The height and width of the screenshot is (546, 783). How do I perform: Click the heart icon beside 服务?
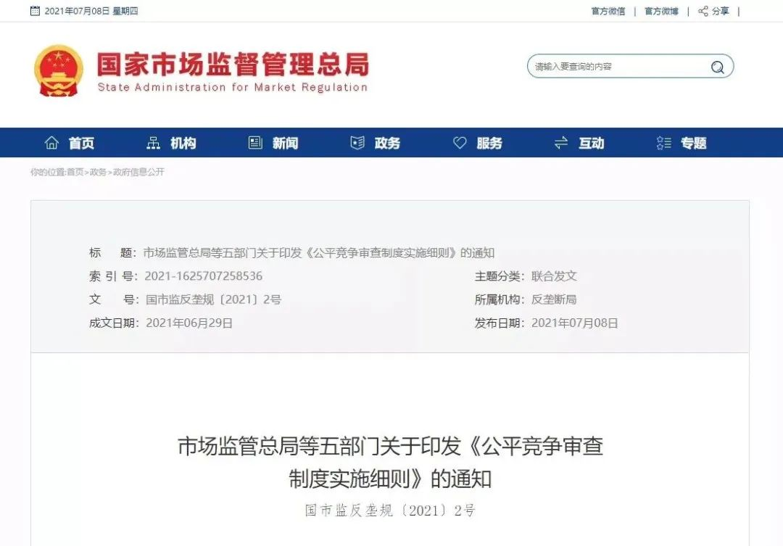coord(460,143)
